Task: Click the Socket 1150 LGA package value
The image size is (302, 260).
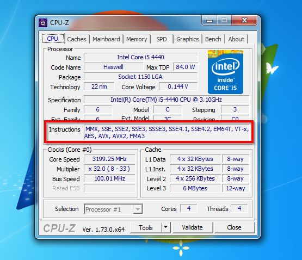Action: 141,77
